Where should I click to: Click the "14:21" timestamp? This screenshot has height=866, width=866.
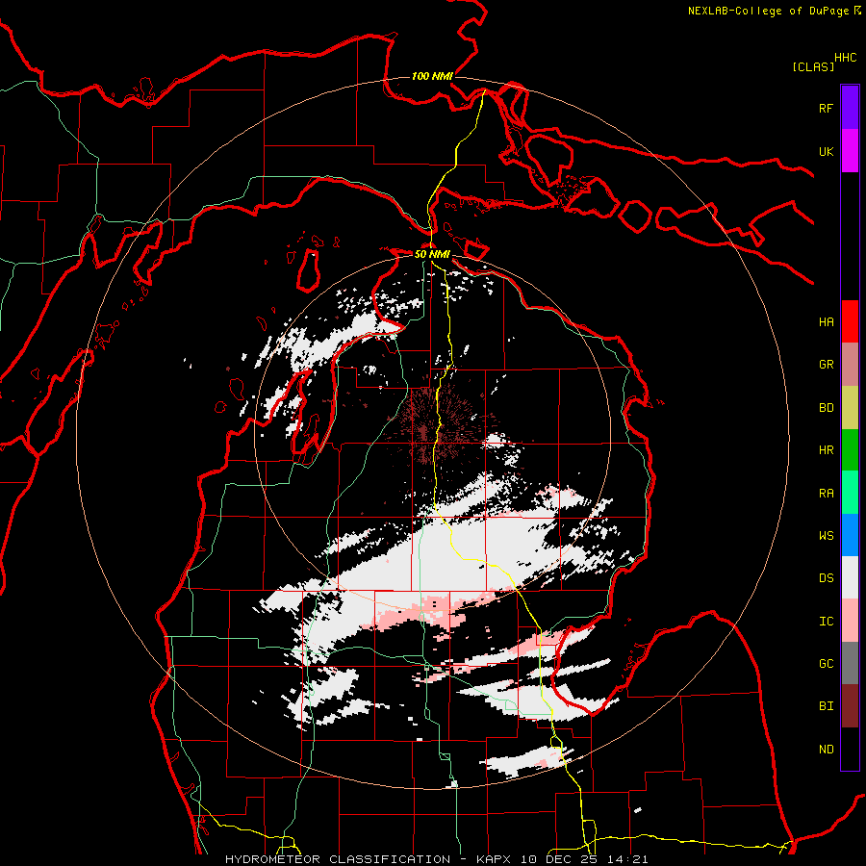626,859
